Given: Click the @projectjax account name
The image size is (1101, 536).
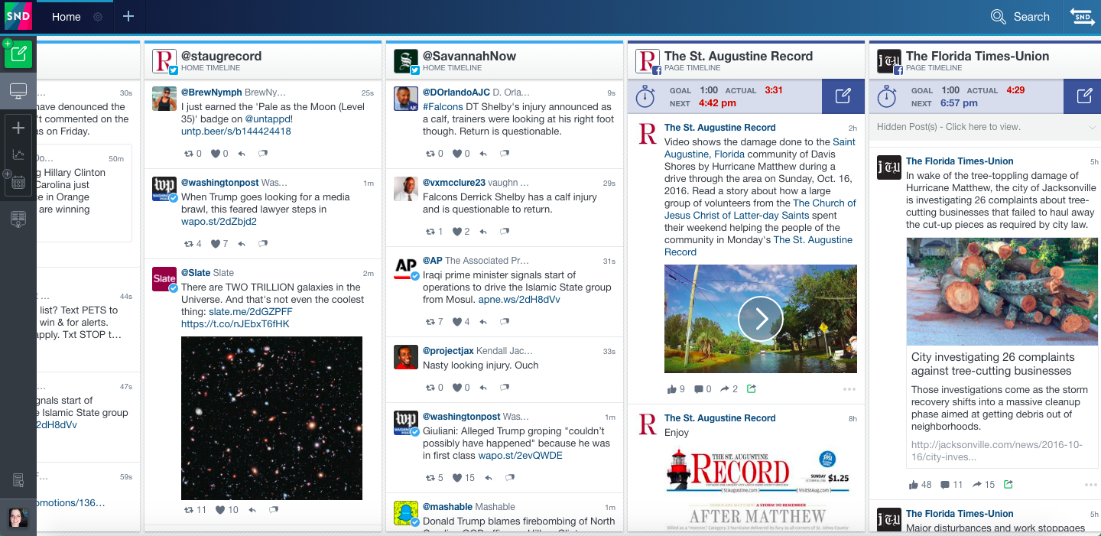Looking at the screenshot, I should pos(448,351).
